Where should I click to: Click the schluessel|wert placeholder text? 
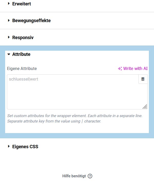tap(24, 79)
